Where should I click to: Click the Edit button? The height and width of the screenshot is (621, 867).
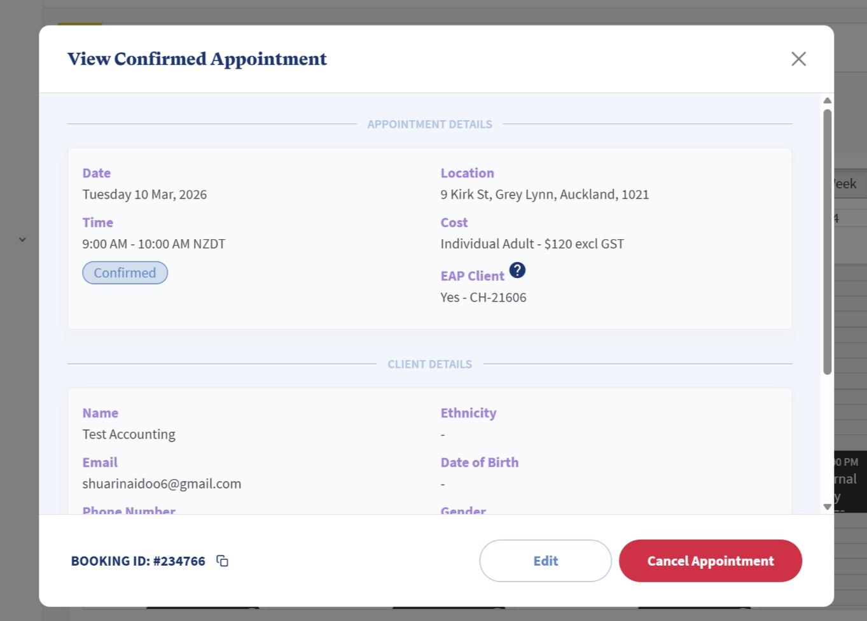coord(545,561)
